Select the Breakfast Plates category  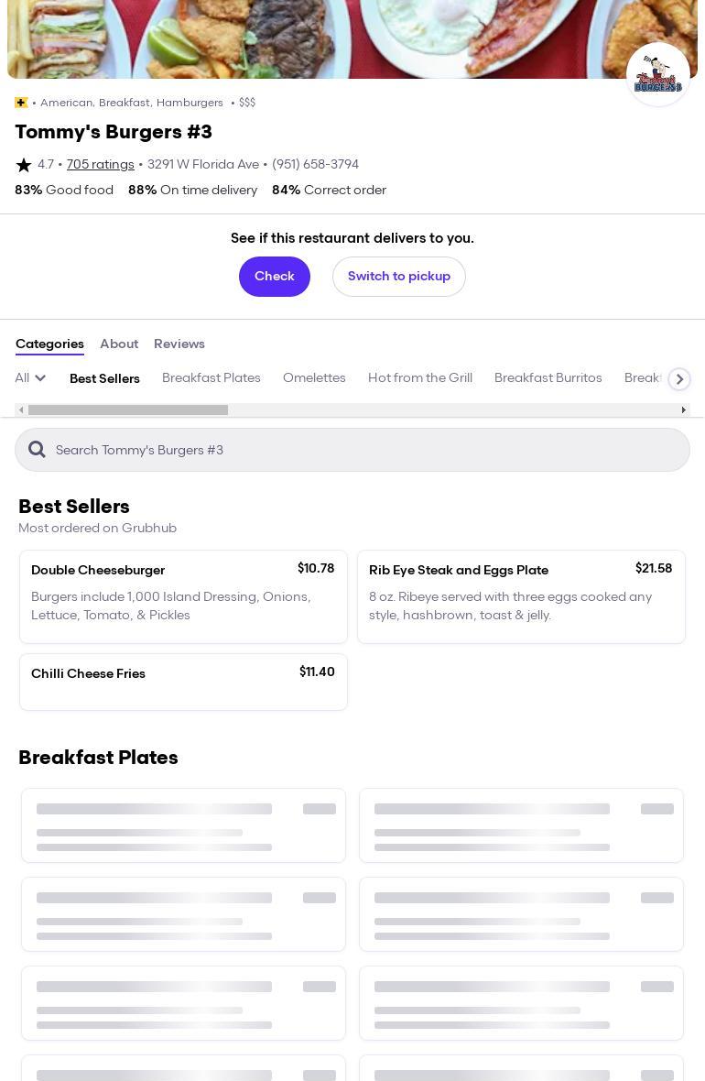click(211, 378)
